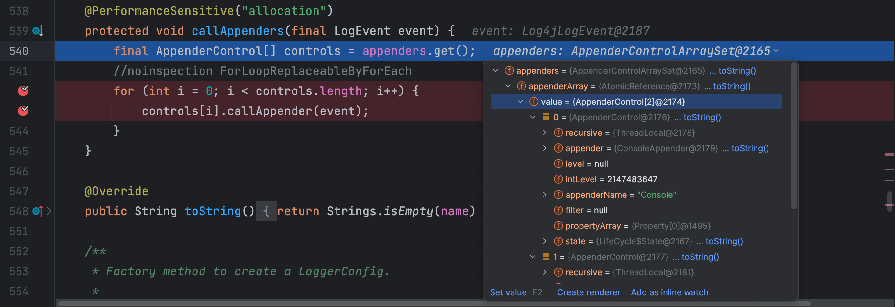895x307 pixels.
Task: Expand the recursive ThreadLocal@2181 field
Action: (545, 272)
